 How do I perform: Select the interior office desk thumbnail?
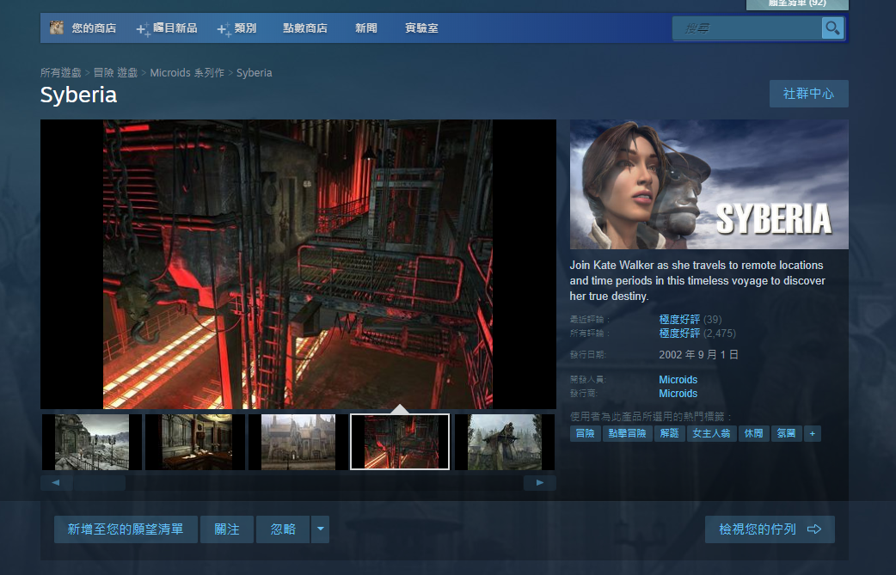195,442
